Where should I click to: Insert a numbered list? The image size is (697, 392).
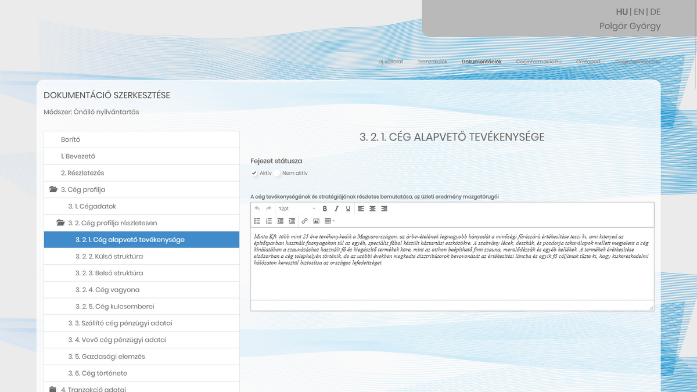[x=269, y=221]
